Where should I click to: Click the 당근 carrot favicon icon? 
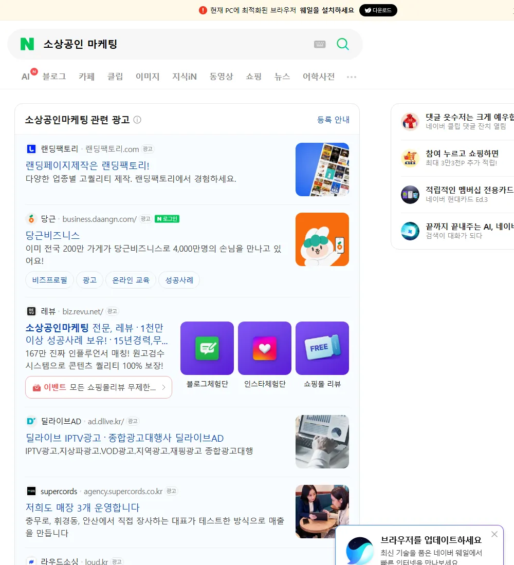pyautogui.click(x=31, y=219)
